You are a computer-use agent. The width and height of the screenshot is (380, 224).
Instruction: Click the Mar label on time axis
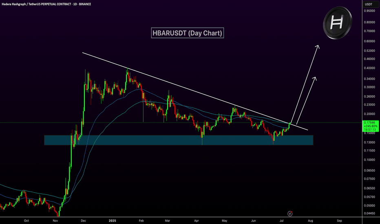pyautogui.click(x=168, y=221)
